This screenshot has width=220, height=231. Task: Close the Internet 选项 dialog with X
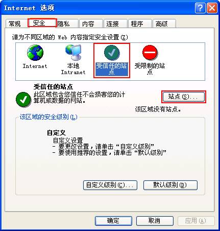point(212,8)
